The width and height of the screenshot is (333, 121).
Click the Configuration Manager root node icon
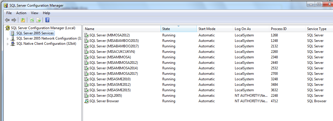point(8,28)
